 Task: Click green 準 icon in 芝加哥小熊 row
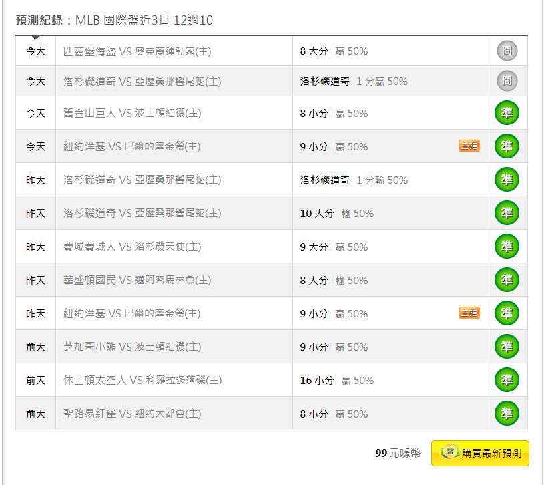pos(507,347)
